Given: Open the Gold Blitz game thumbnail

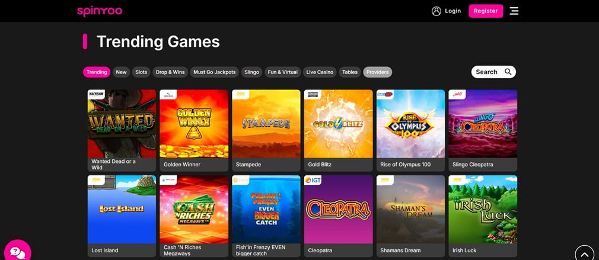Looking at the screenshot, I should click(x=339, y=124).
